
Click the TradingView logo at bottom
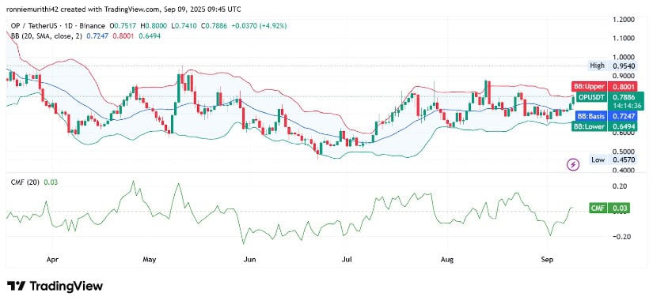55,286
